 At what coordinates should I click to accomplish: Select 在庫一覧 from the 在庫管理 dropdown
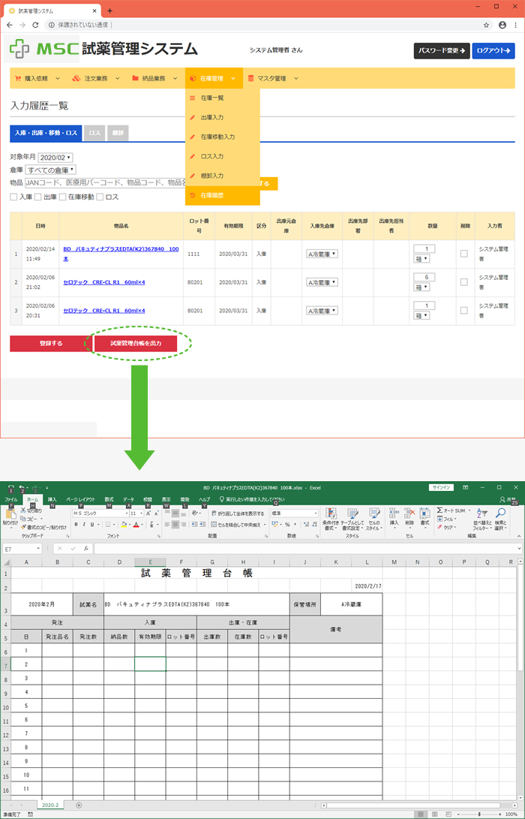(222, 98)
